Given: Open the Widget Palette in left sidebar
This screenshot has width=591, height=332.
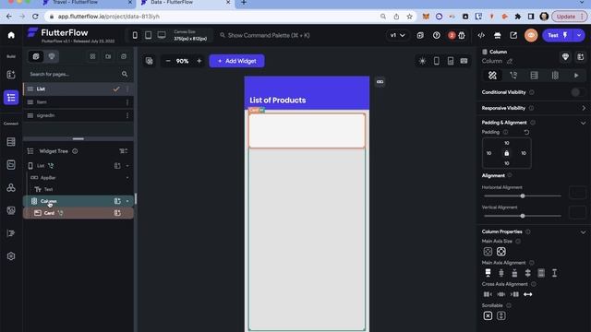Looking at the screenshot, I should pos(11,75).
